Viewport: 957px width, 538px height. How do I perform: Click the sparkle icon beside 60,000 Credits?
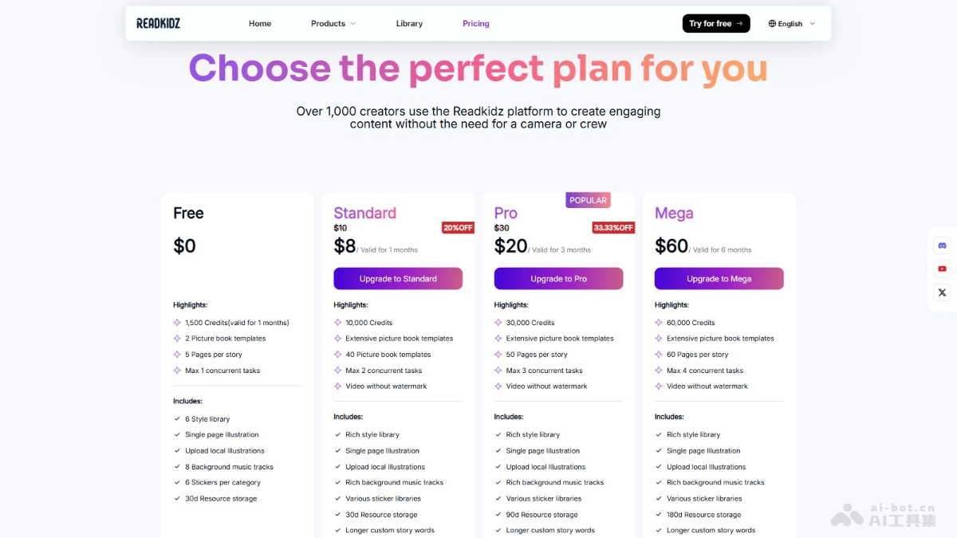point(659,323)
